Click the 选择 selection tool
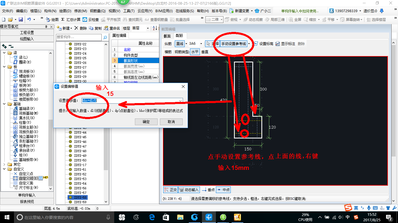Screen dimensions: 398x223 click(x=212, y=44)
